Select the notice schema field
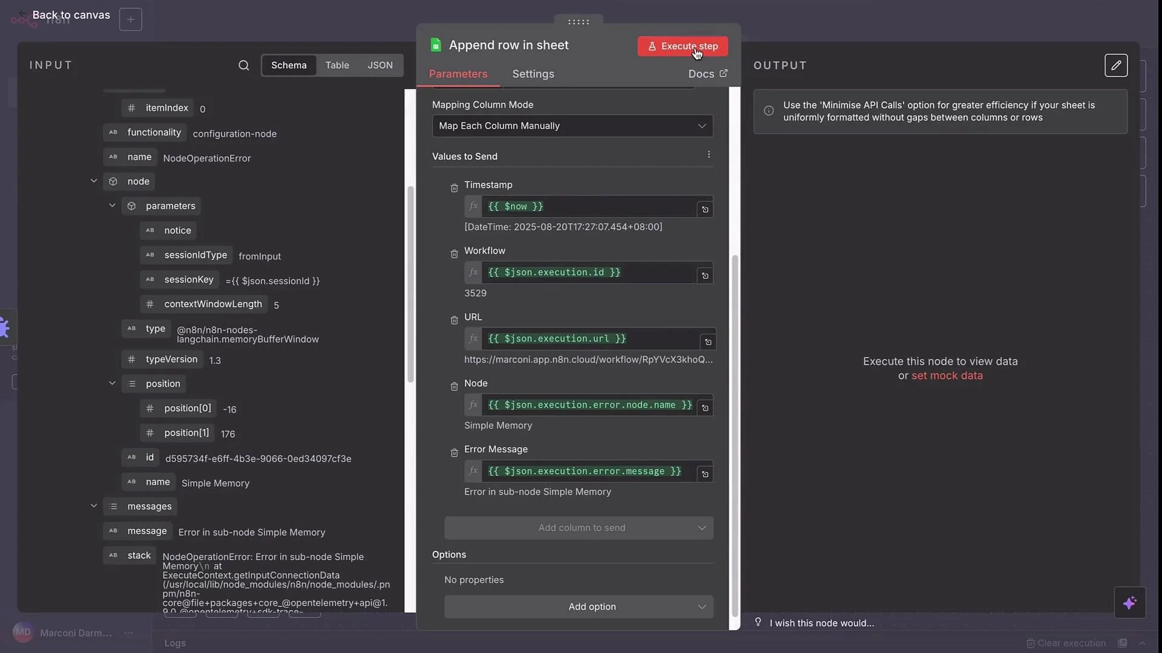 pos(168,230)
